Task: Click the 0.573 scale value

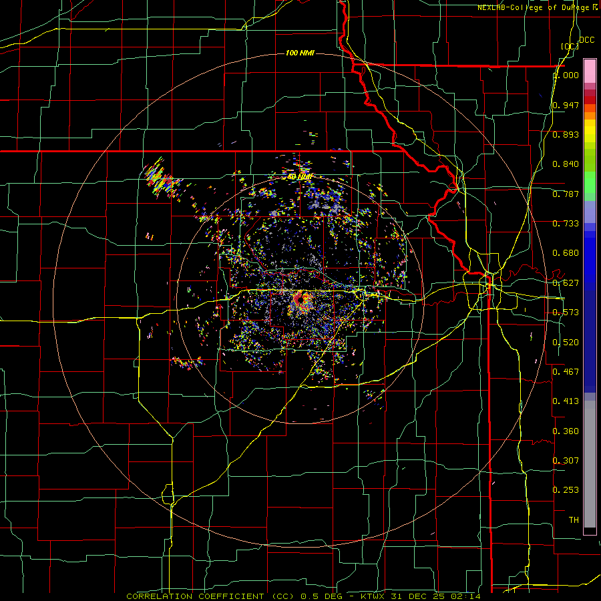Action: click(566, 313)
